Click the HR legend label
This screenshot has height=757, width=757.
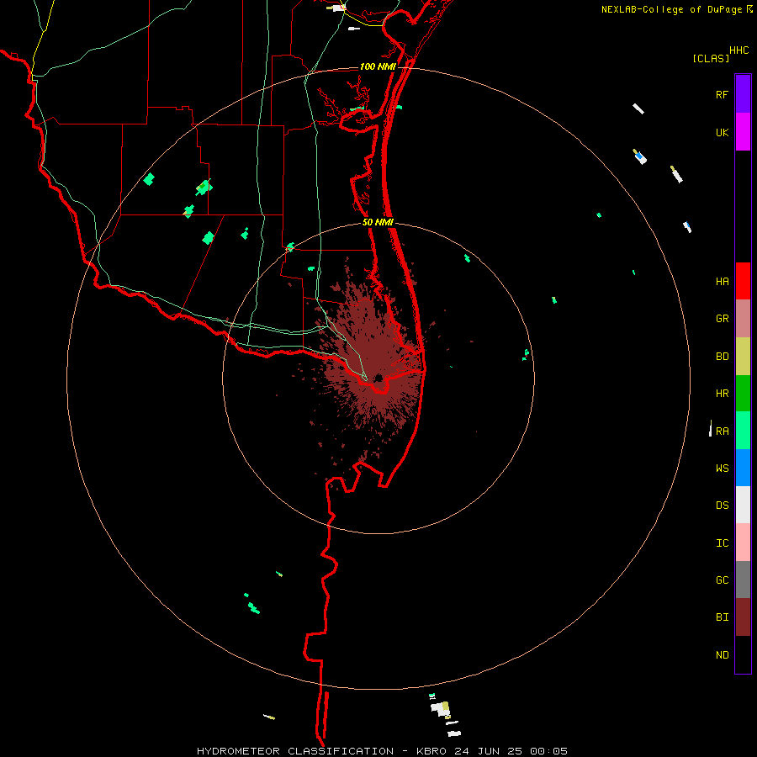tap(722, 394)
